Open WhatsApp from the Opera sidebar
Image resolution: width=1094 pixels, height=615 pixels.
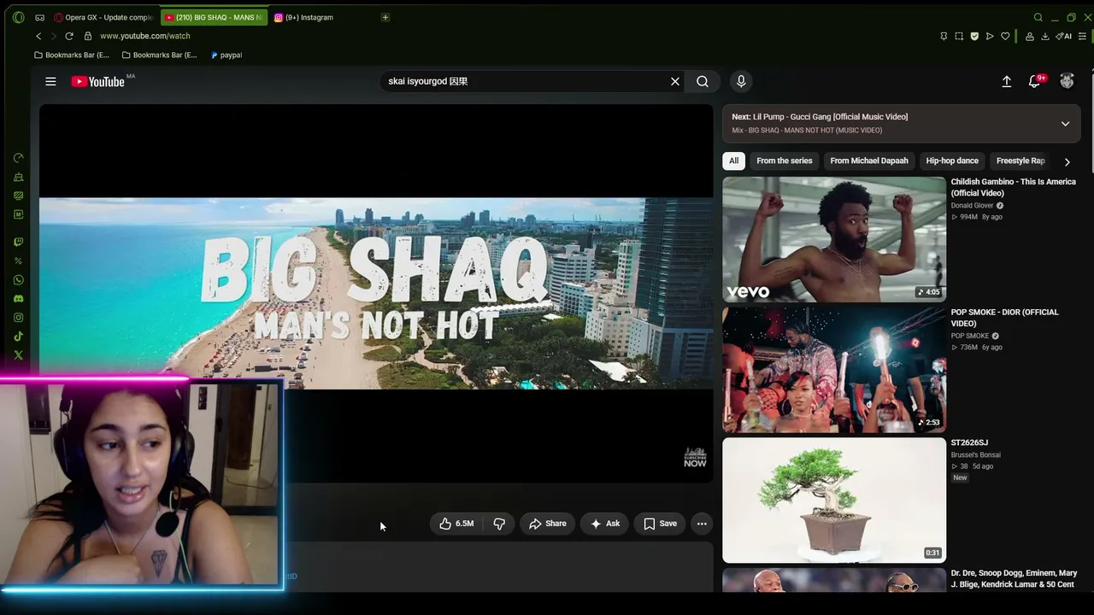click(19, 280)
